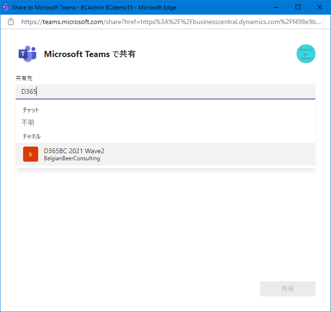Image resolution: width=331 pixels, height=312 pixels.
Task: Click the teams.microsoft.com URL in the address bar
Action: point(171,22)
